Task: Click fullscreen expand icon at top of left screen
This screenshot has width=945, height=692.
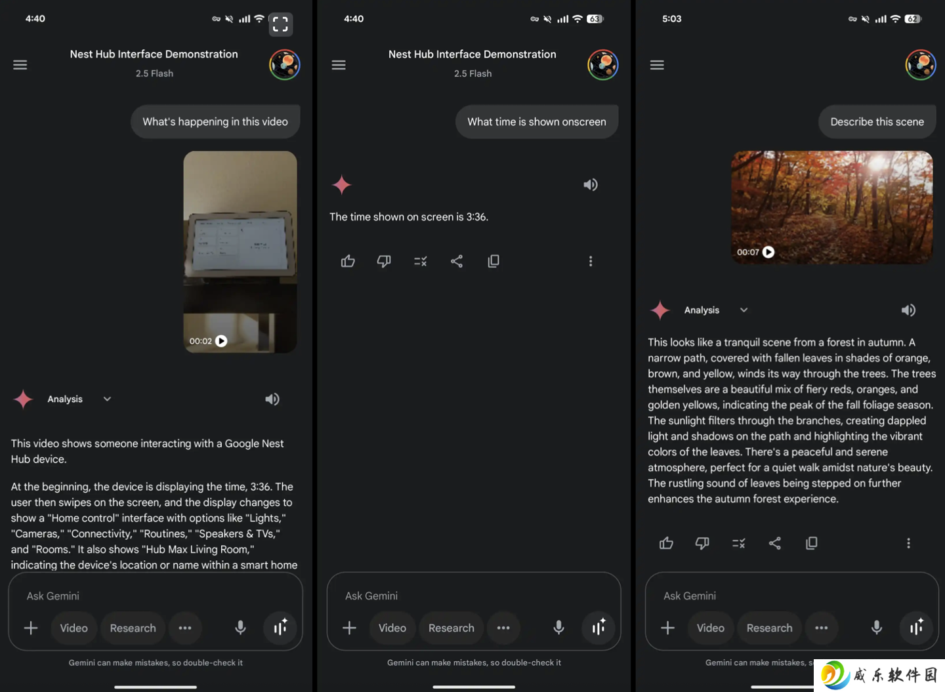Action: [280, 25]
